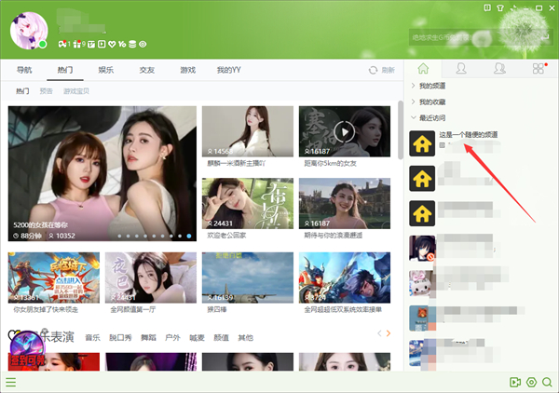Click the main content vertical scrollbar
This screenshot has height=393, width=559.
point(401,130)
